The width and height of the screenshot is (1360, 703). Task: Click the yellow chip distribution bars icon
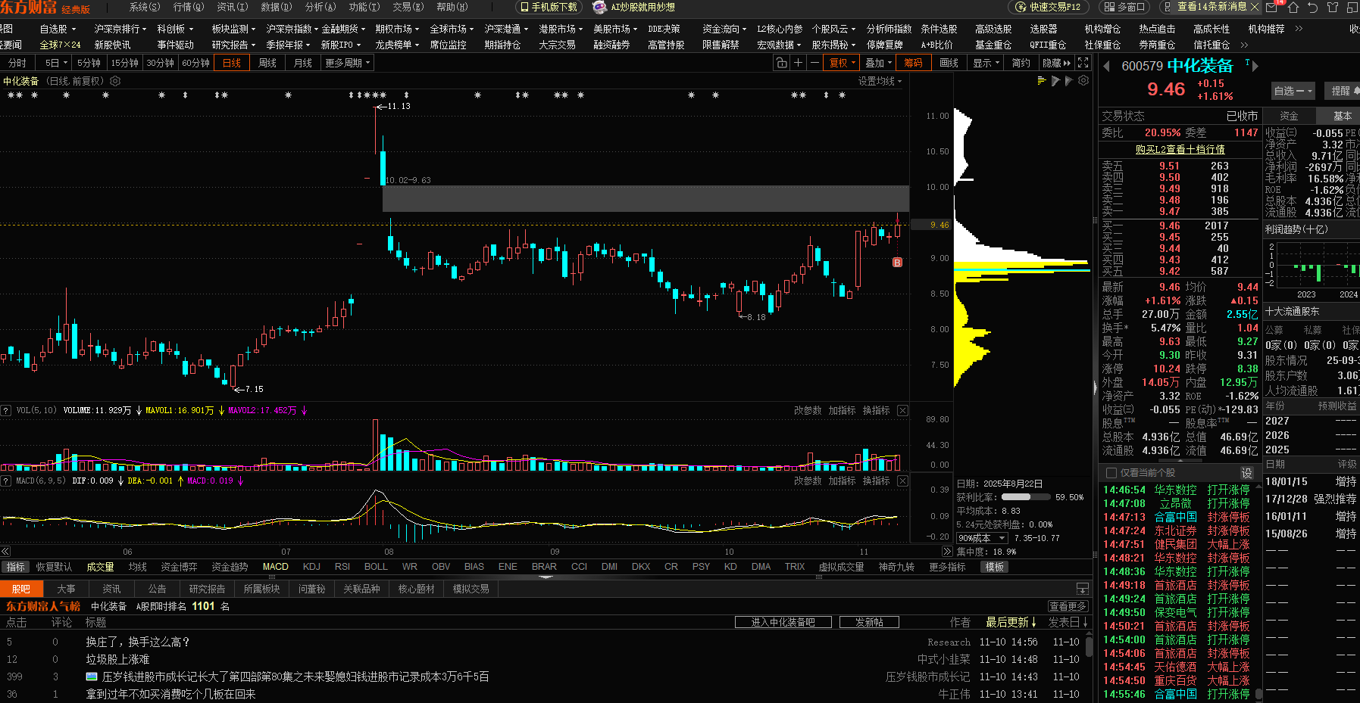1042,80
